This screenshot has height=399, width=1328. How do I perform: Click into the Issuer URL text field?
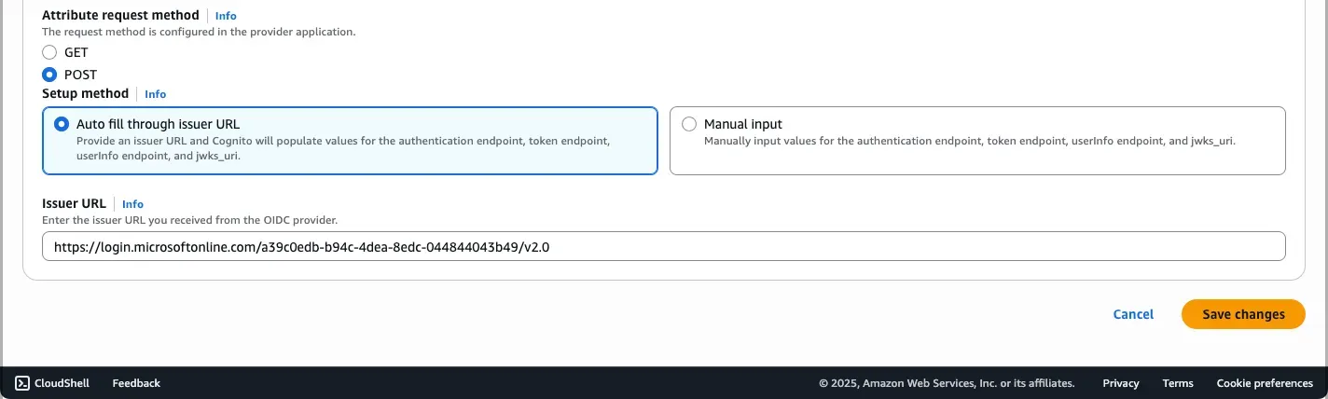click(x=663, y=246)
